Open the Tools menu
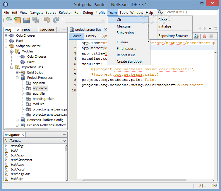This screenshot has width=221, height=191. [124, 13]
